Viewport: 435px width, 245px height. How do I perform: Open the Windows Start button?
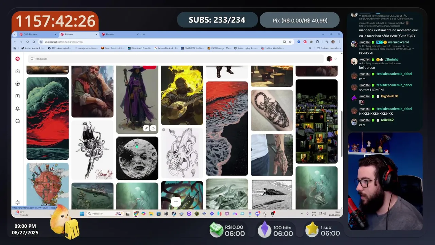(x=82, y=214)
